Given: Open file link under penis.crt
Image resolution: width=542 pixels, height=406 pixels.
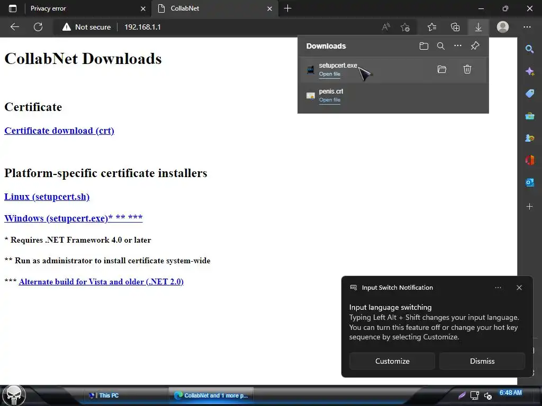Looking at the screenshot, I should (x=329, y=100).
